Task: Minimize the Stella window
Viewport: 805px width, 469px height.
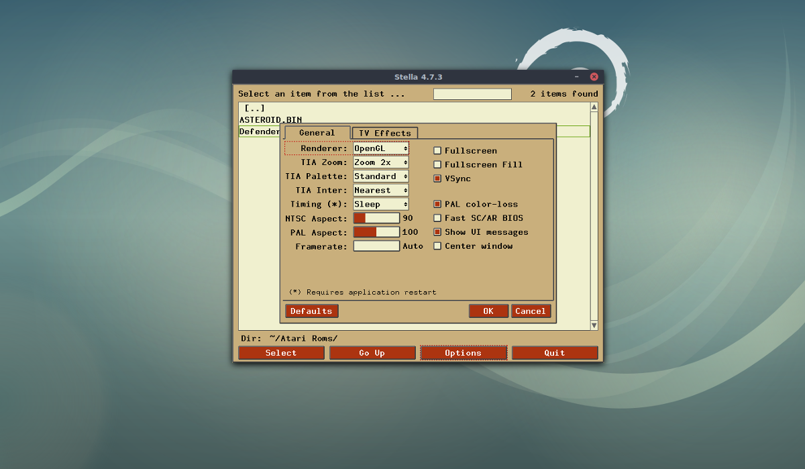Action: [x=576, y=77]
